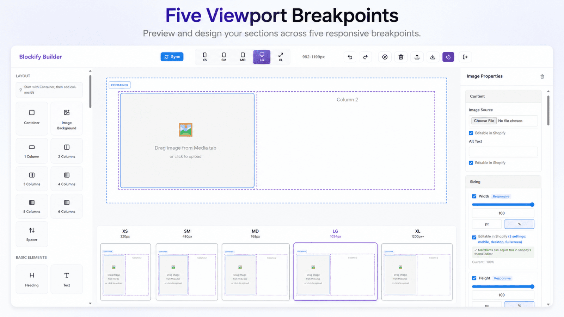This screenshot has height=317, width=564.
Task: Toggle Editable in Shopify under Image Source
Action: point(471,133)
